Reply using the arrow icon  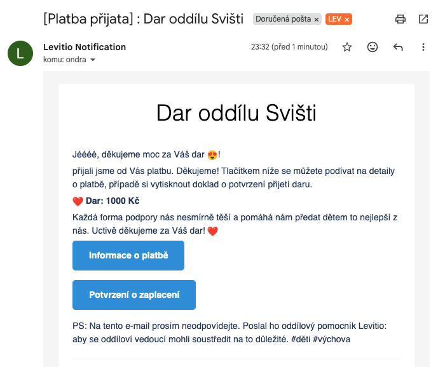pos(399,47)
